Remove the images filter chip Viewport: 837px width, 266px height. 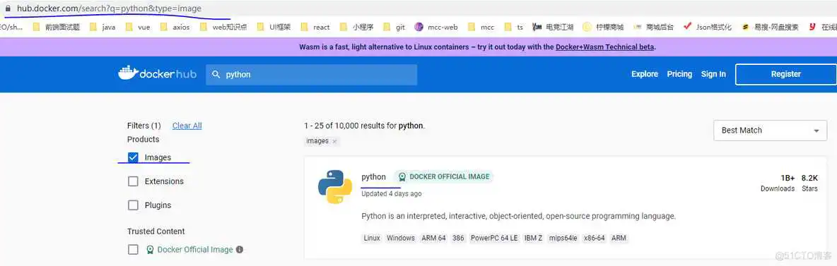(334, 141)
